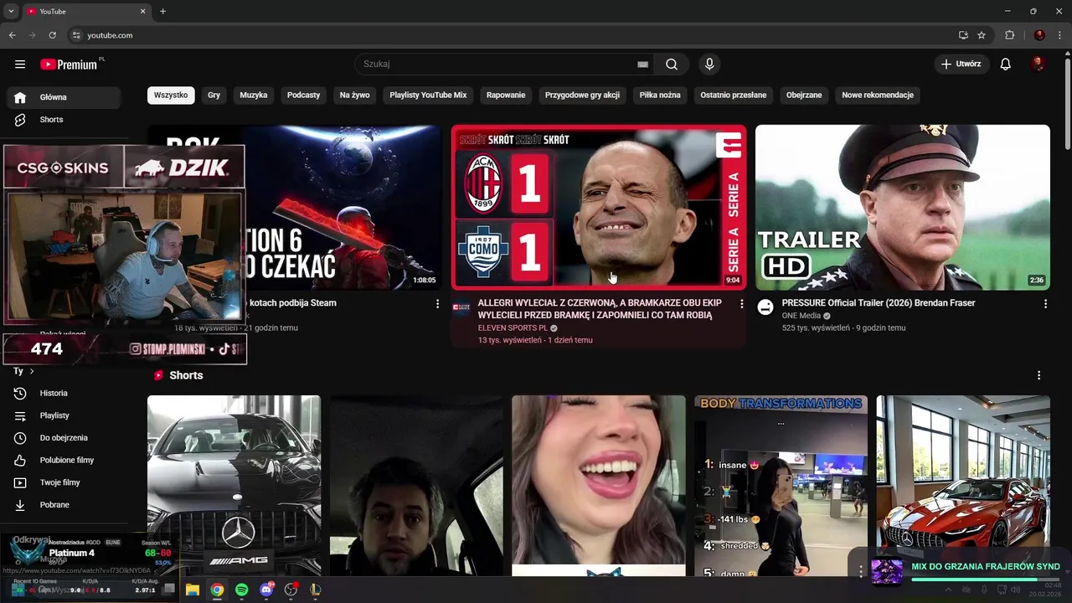Open the Allegri wyleciał z czerwoną video title

click(x=600, y=309)
